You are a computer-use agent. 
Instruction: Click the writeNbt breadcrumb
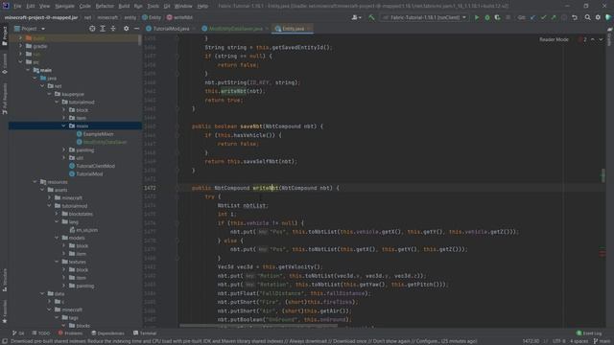179,17
